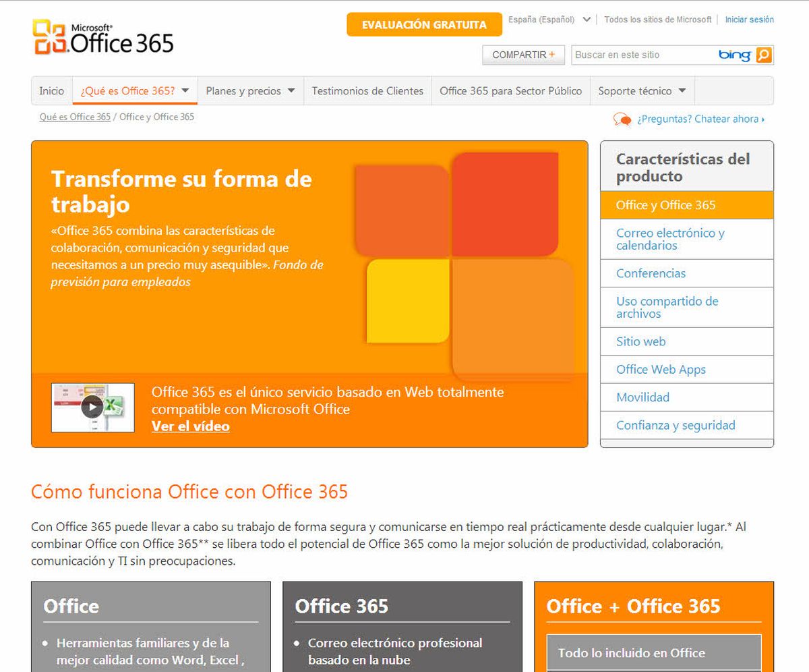
Task: Open the ¿Qué es Office 365? dropdown
Action: click(x=134, y=90)
